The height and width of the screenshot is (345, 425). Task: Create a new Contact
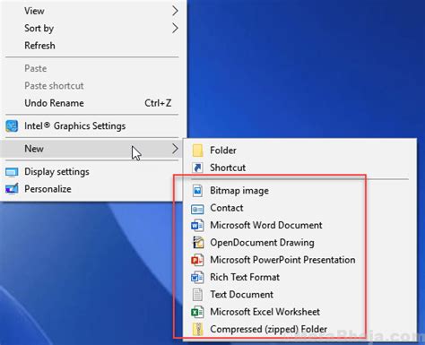pos(299,208)
